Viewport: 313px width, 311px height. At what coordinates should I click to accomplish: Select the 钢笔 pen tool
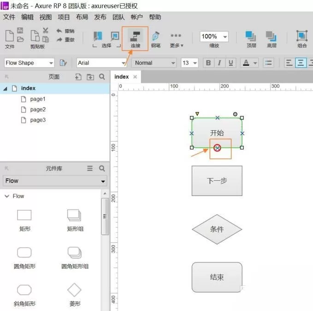[156, 40]
